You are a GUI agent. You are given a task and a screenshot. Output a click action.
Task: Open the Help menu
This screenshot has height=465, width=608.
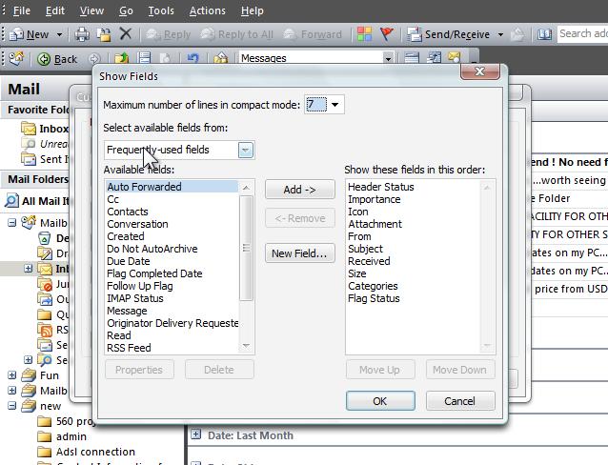[x=252, y=10]
